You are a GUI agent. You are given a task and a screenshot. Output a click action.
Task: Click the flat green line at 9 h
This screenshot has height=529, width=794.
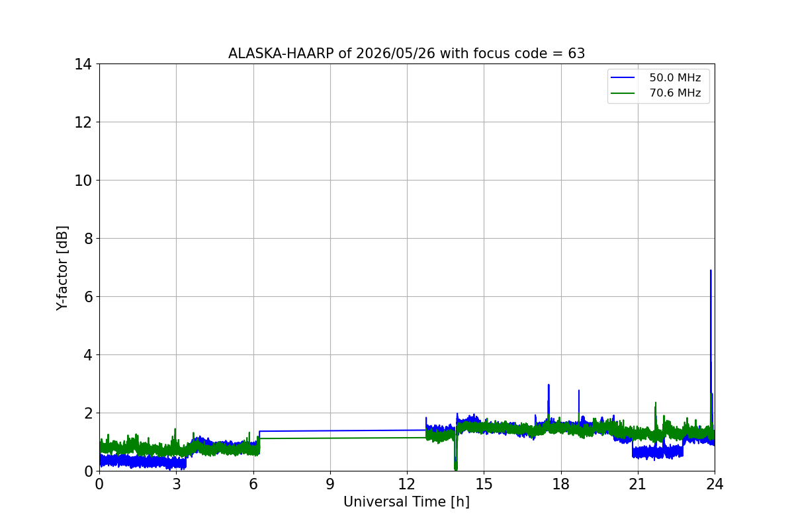[x=330, y=438]
